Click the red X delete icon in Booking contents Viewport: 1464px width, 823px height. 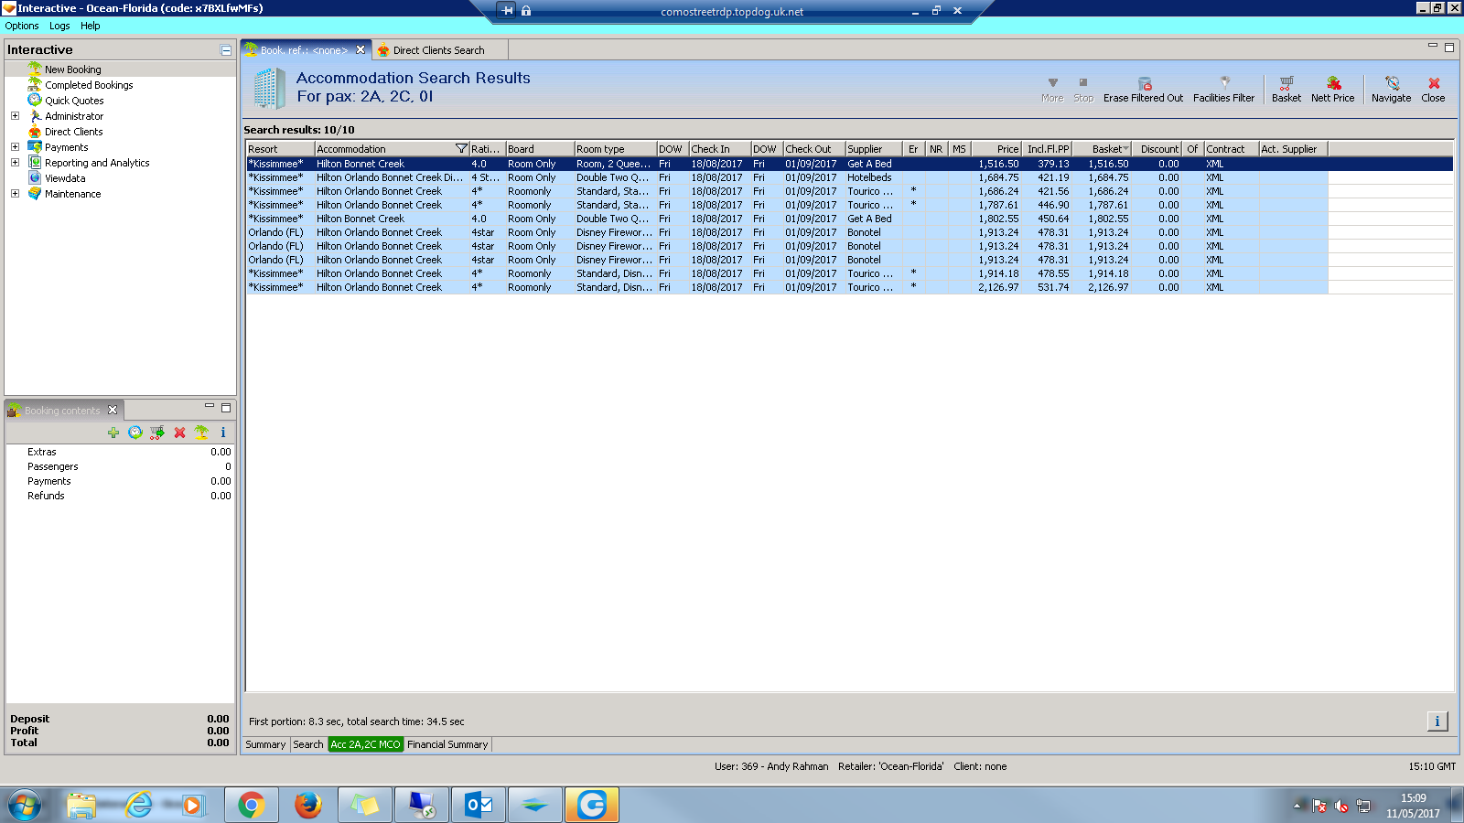point(179,433)
